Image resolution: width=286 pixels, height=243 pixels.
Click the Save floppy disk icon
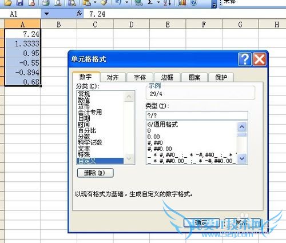[19, 2]
